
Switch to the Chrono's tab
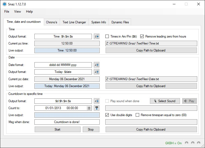[52, 22]
